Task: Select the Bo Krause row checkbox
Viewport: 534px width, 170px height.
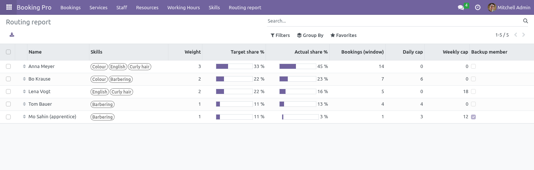Action: coord(8,79)
